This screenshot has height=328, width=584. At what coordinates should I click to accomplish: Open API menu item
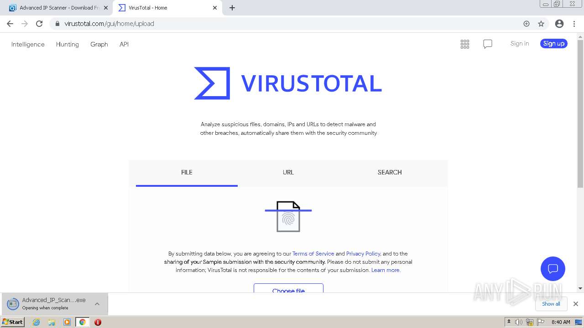click(x=124, y=44)
